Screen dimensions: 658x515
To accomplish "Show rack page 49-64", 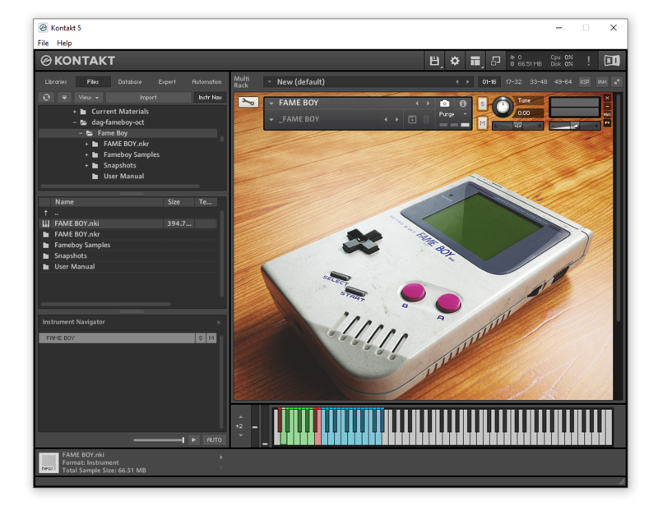I will click(x=563, y=82).
